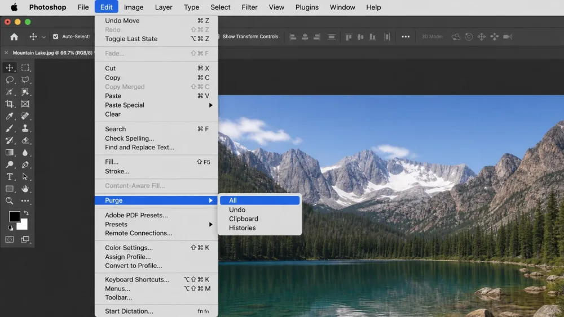This screenshot has width=564, height=317.
Task: Reset default foreground and background colors
Action: 10,228
